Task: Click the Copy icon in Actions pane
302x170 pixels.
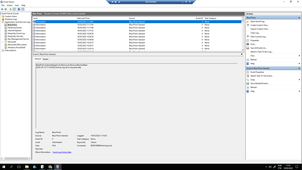Action: (248, 80)
